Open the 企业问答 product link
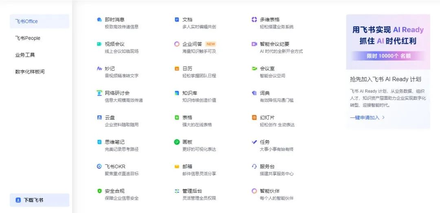This screenshot has width=440, height=213. pos(192,44)
